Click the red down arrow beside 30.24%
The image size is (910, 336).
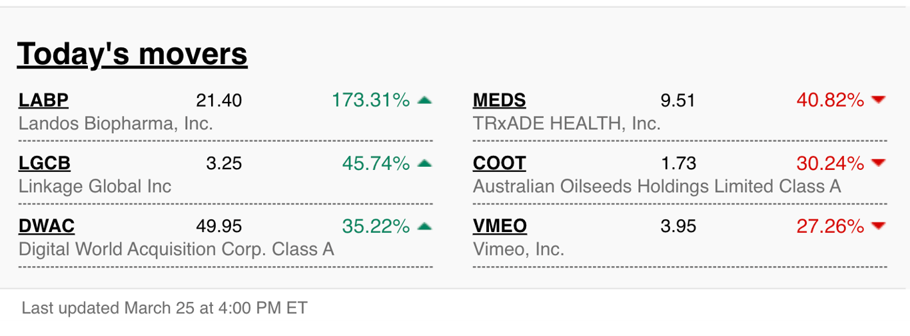[x=879, y=163]
